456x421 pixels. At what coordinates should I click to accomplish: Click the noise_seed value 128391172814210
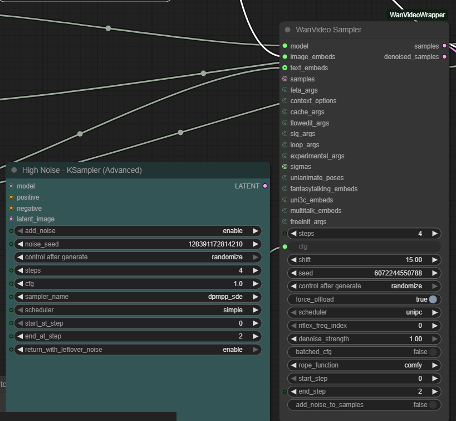(x=215, y=244)
